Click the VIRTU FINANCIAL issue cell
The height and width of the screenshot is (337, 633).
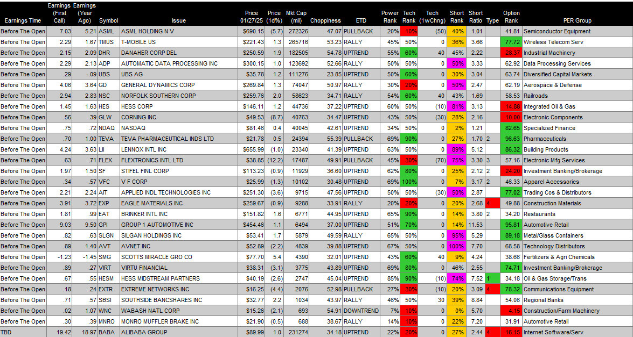179,268
